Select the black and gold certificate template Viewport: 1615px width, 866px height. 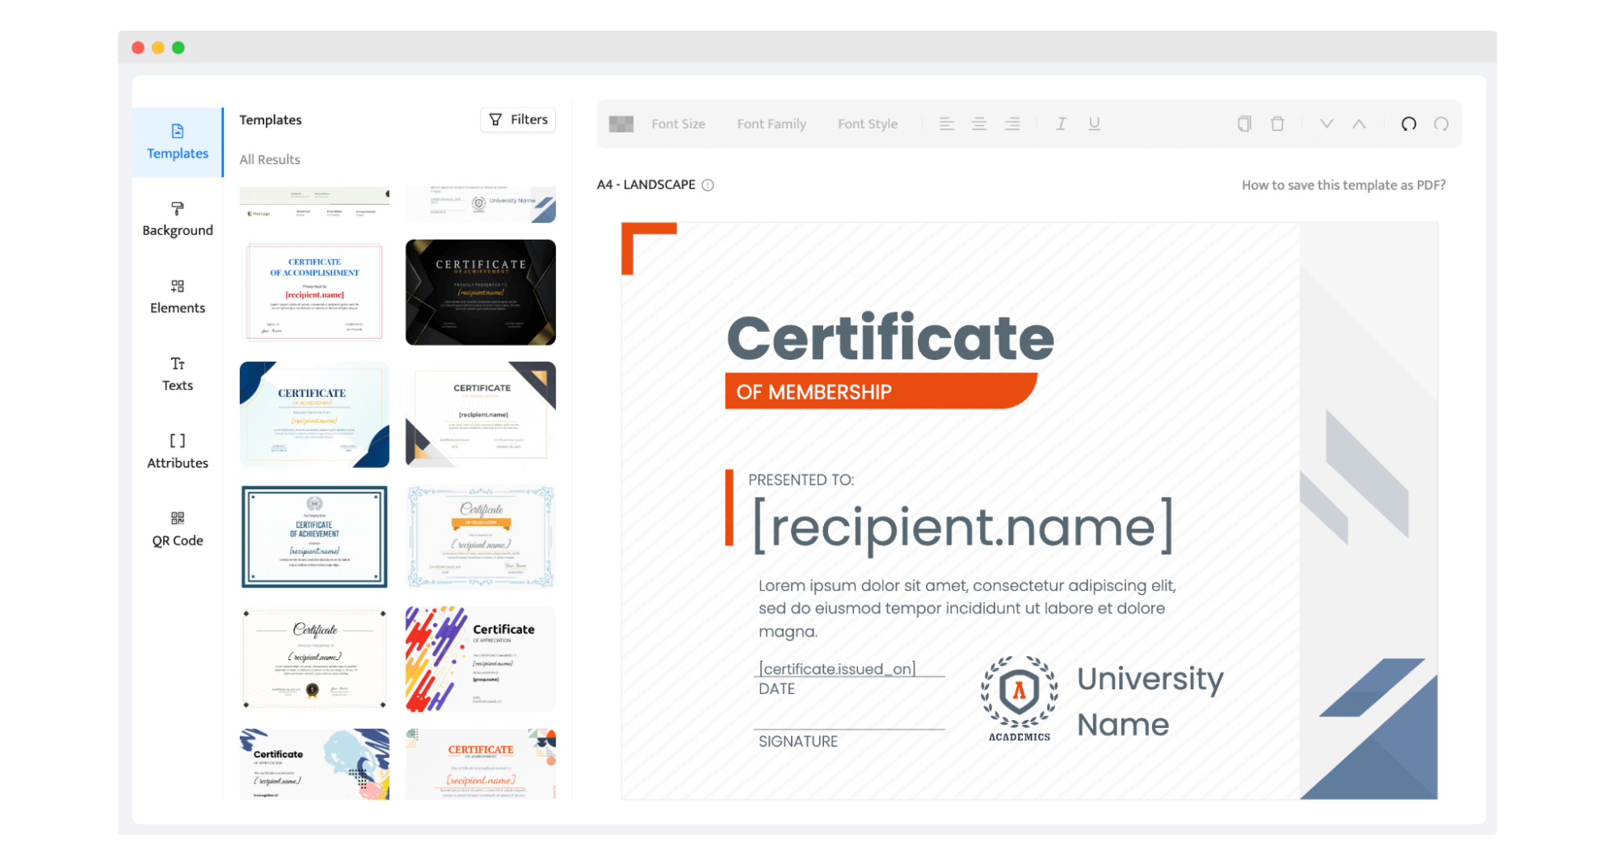coord(480,292)
